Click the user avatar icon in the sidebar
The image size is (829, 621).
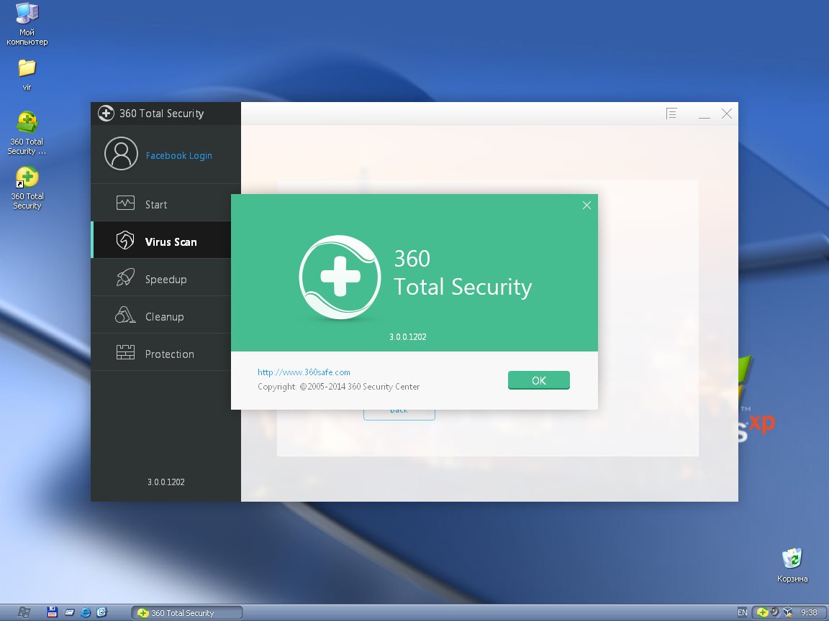tap(121, 154)
